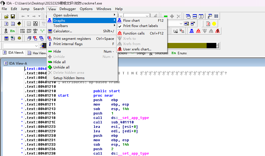Click the green En enums toolbar icon

point(13,31)
